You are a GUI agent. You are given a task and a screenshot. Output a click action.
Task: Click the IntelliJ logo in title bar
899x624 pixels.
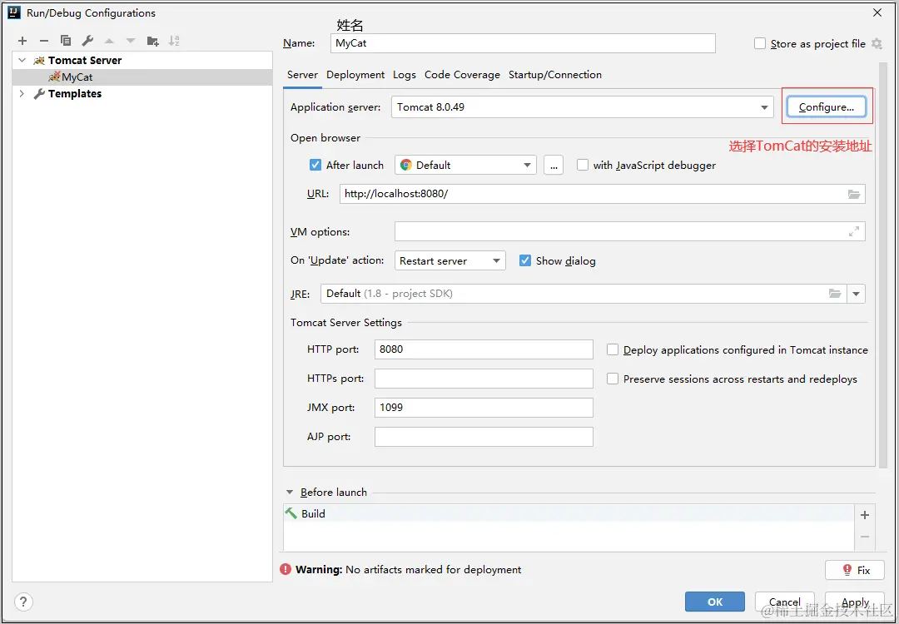click(14, 12)
